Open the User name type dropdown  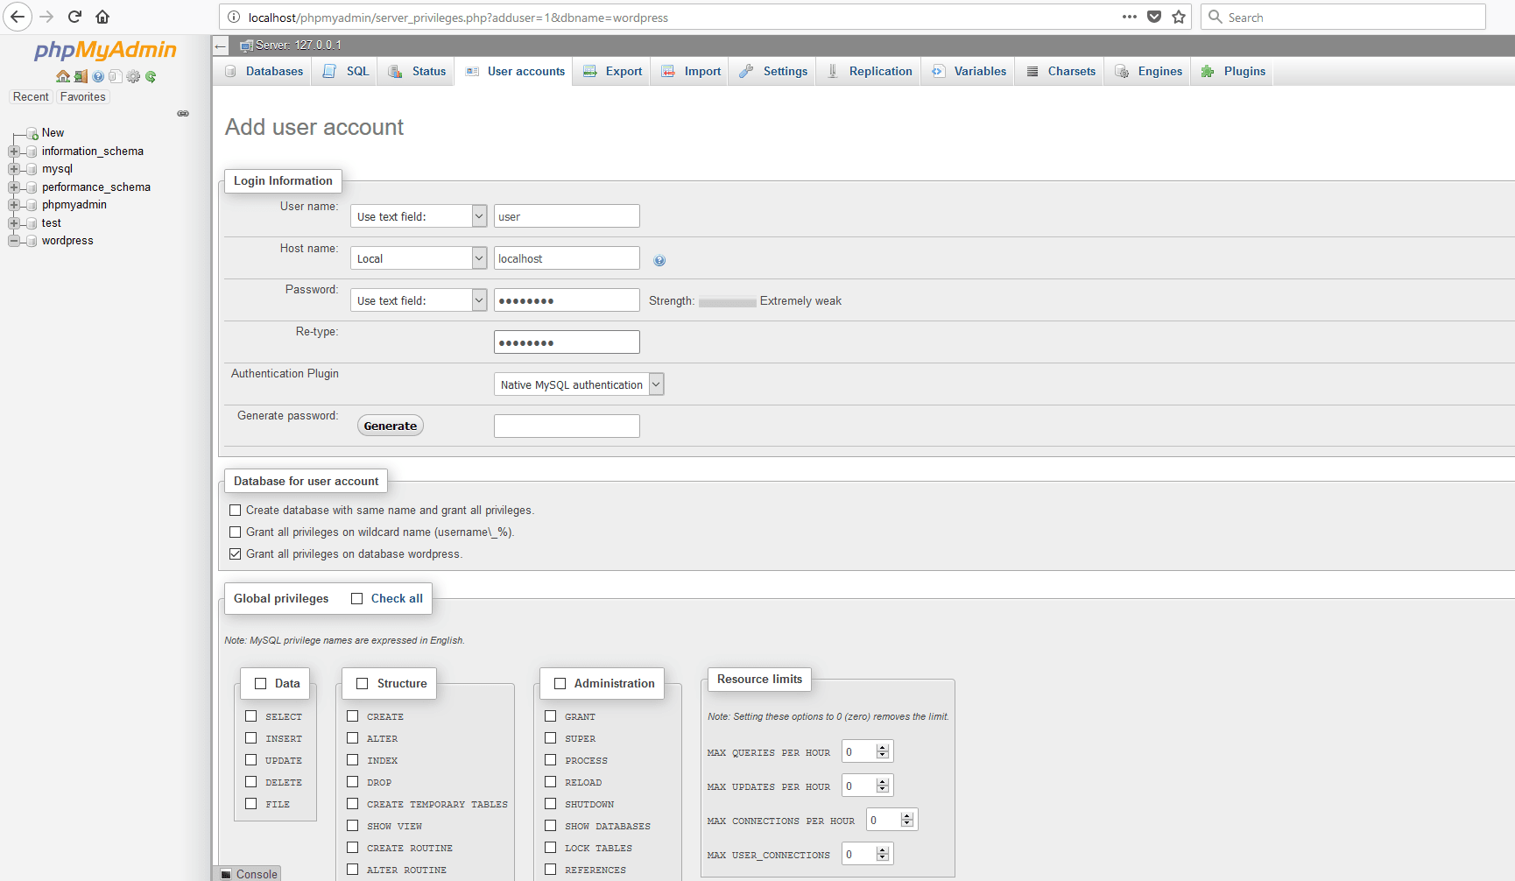pyautogui.click(x=419, y=216)
